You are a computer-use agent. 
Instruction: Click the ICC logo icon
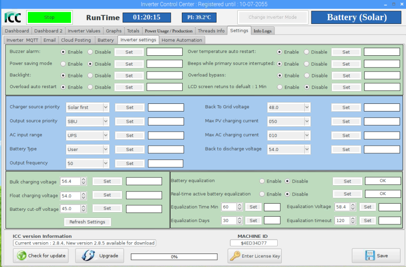[x=13, y=18]
